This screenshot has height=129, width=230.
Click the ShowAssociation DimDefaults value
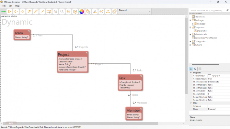219,82
